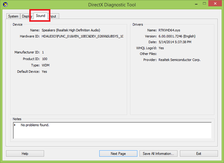224x163 pixels.
Task: Switch to the System tab
Action: (x=13, y=16)
